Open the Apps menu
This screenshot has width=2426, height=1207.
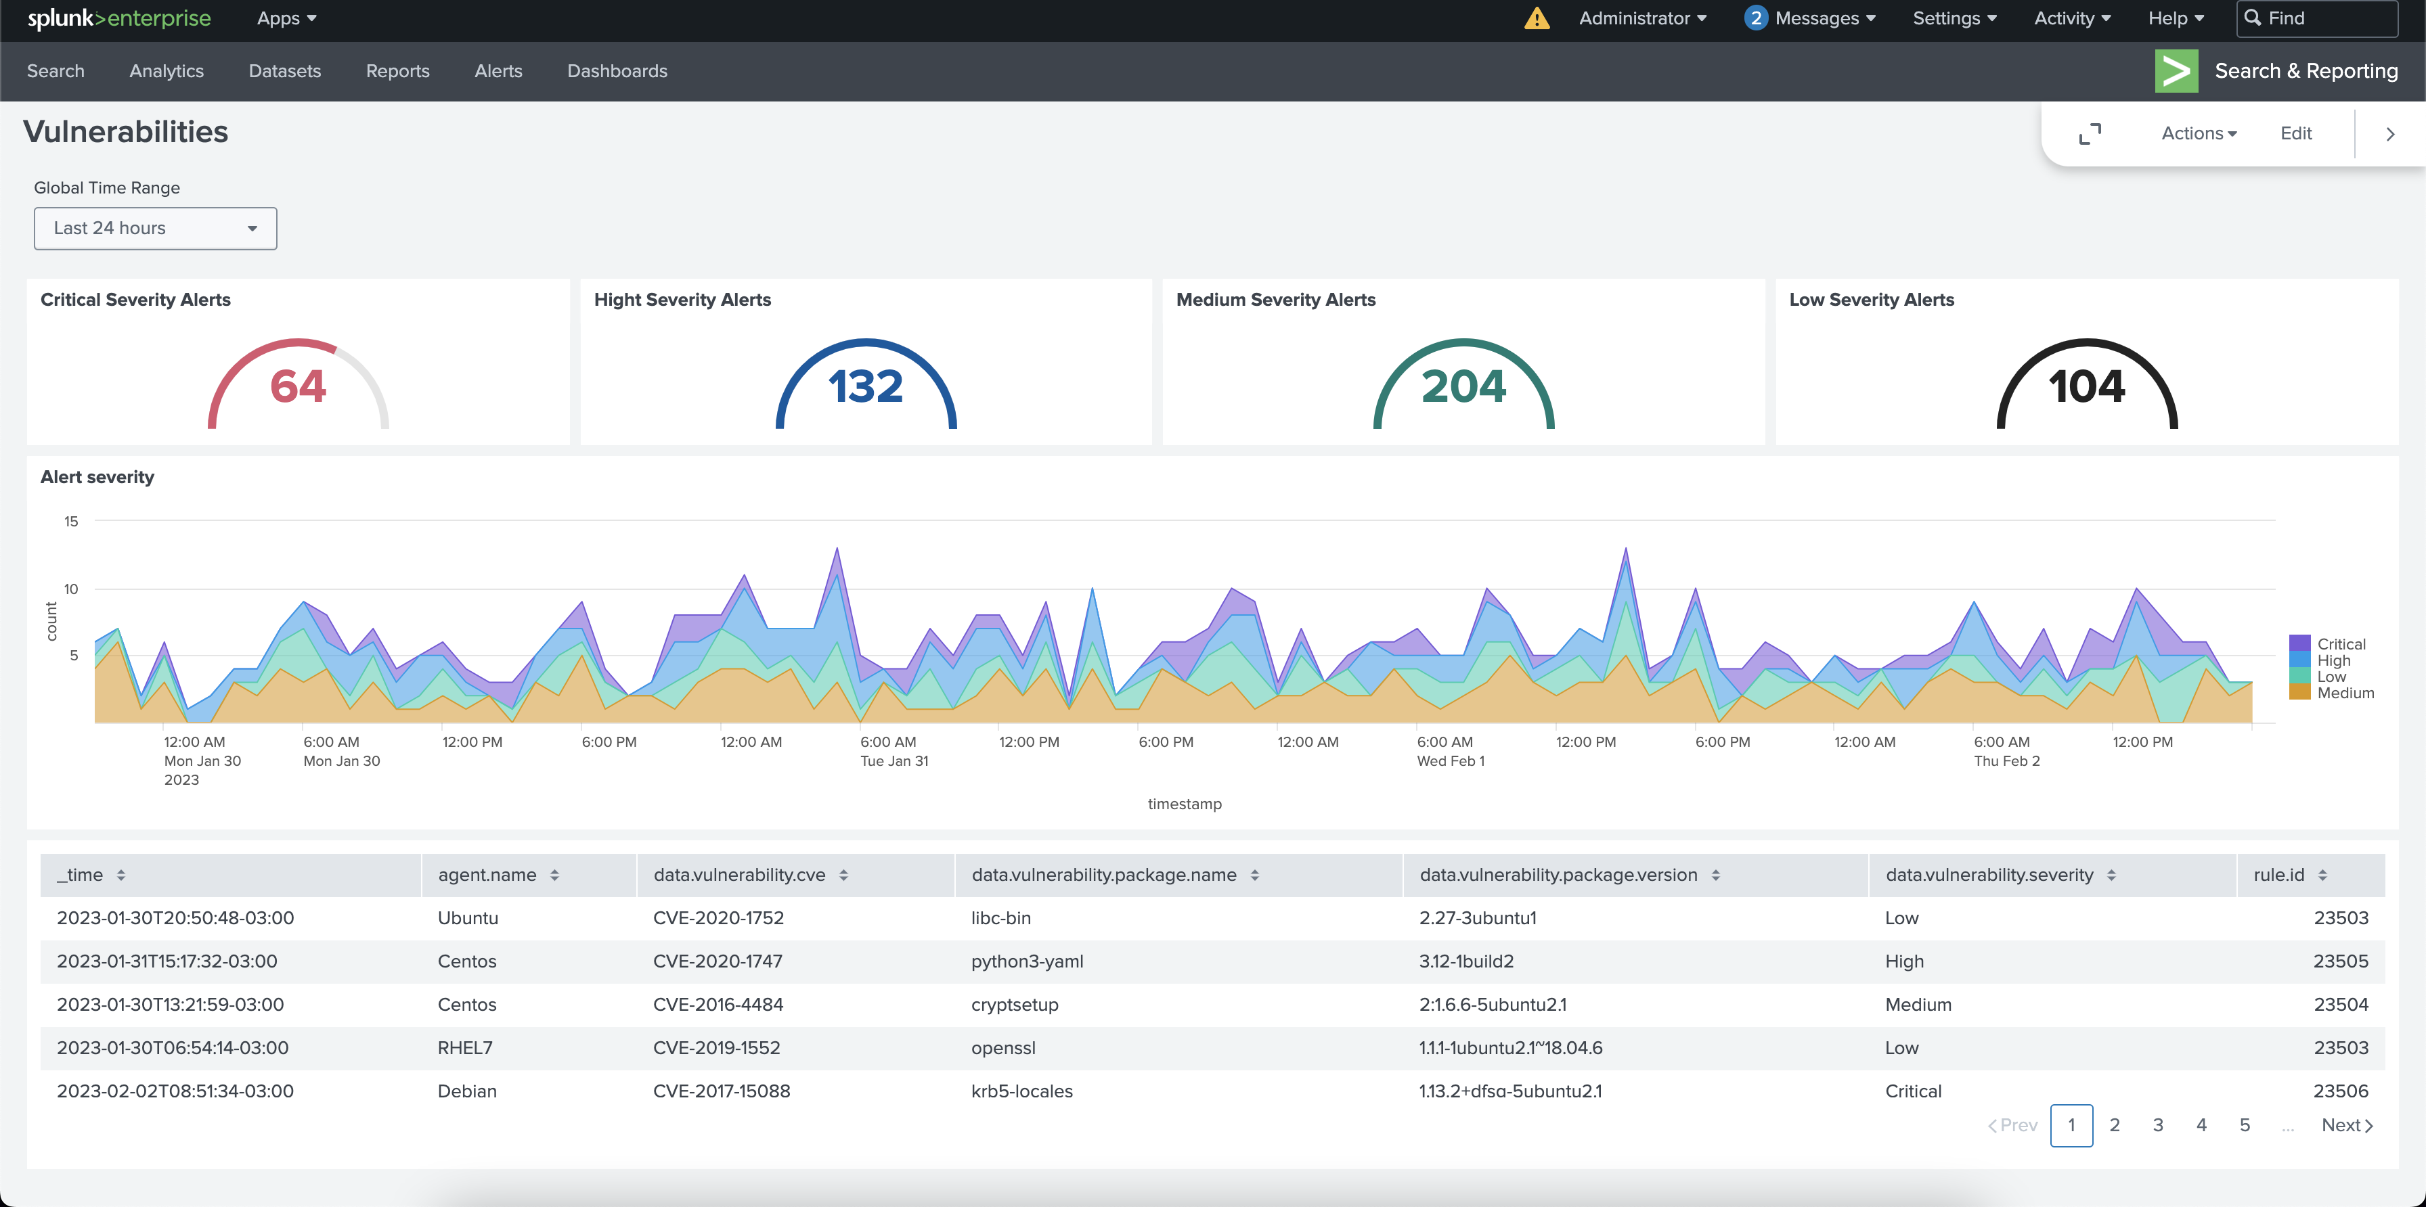[x=286, y=18]
